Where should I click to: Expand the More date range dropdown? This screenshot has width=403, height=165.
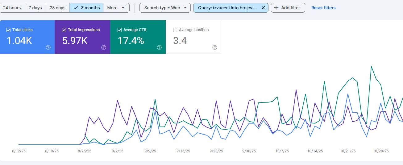click(116, 8)
